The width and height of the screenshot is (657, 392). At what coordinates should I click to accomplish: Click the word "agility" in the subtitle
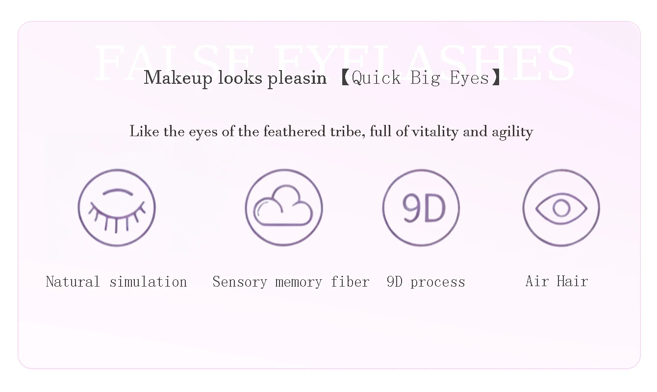pyautogui.click(x=512, y=131)
